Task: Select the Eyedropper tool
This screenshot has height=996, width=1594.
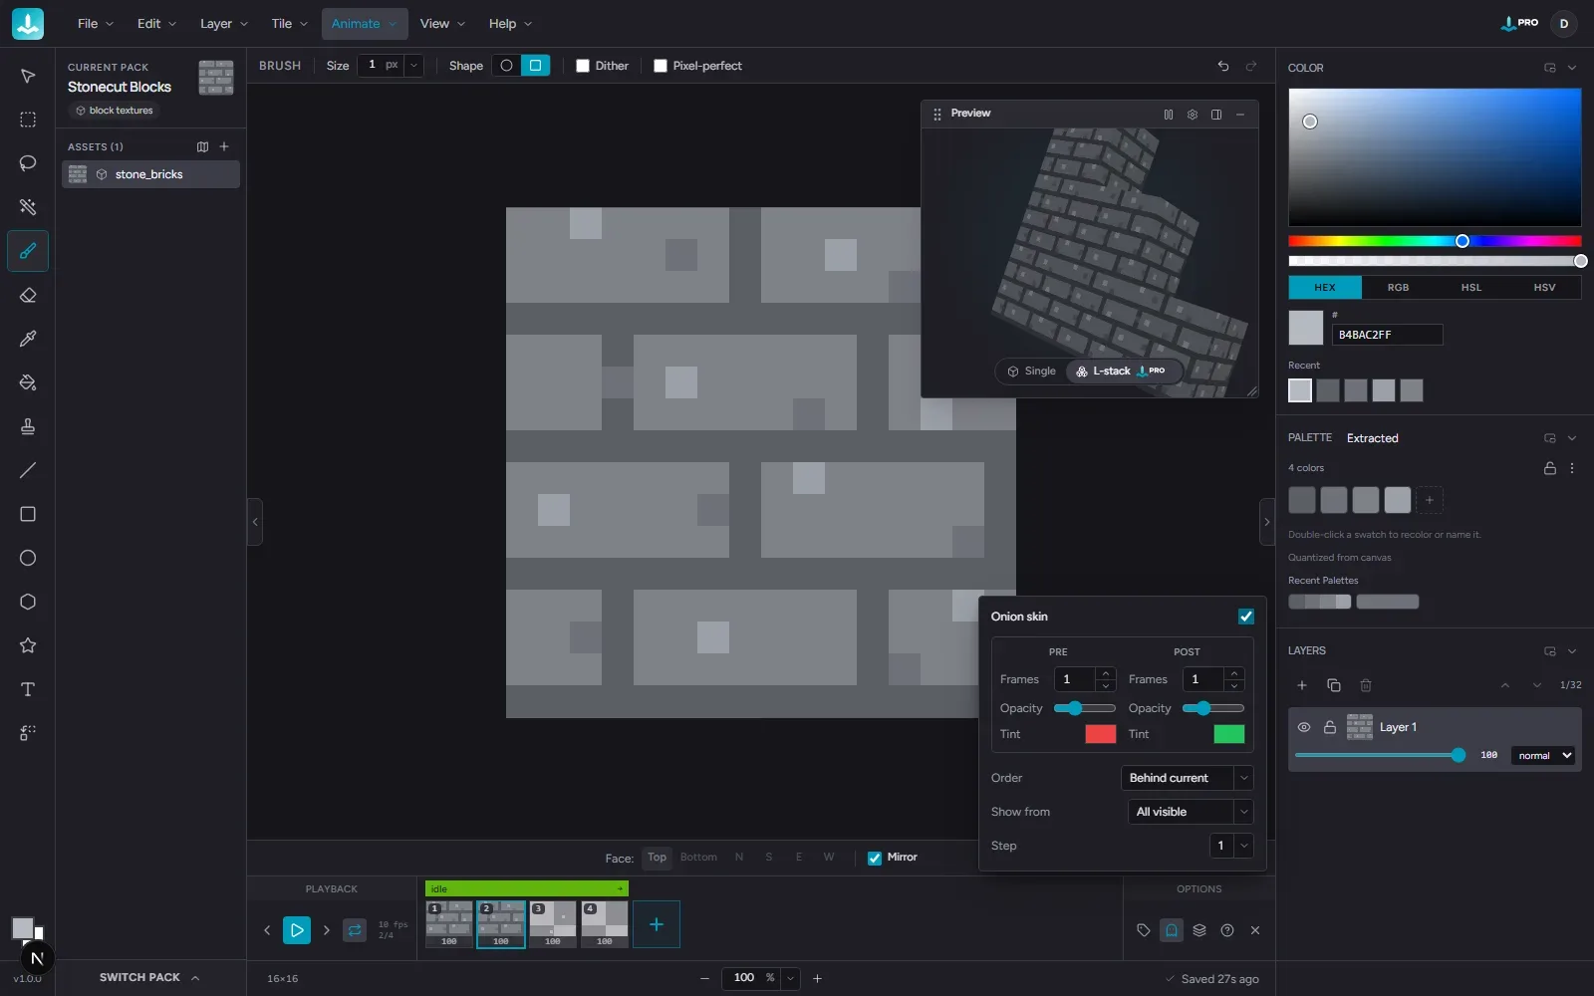Action: point(28,339)
